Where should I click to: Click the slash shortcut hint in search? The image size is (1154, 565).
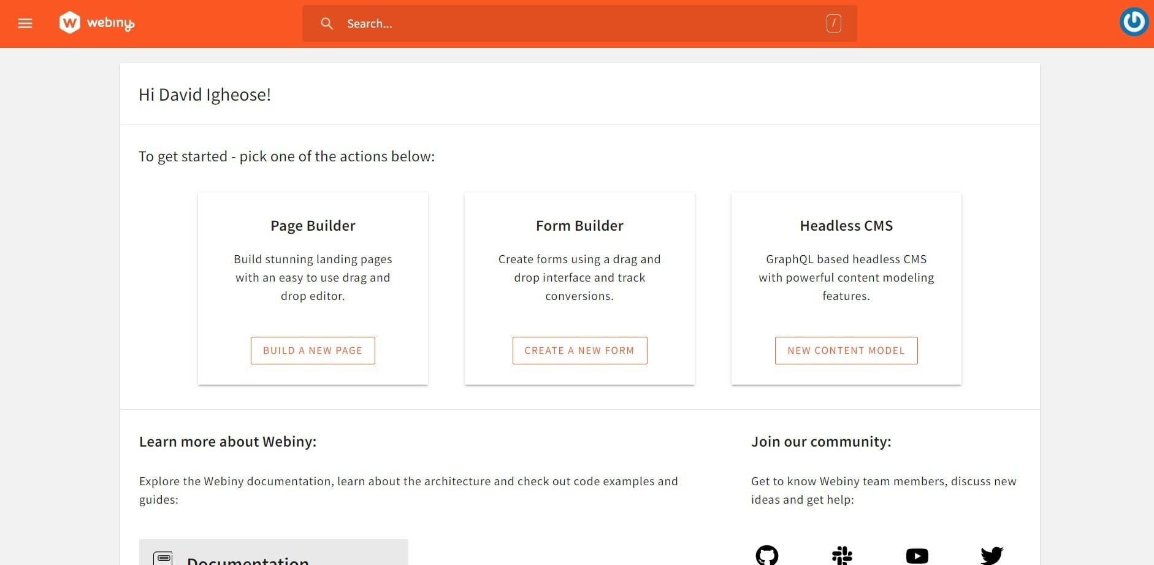[833, 23]
